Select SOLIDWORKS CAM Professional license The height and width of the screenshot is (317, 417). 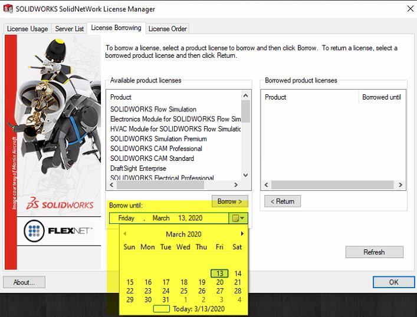tap(156, 148)
